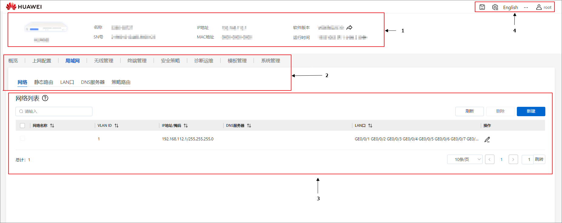Click IP cell 192.168.112.1/255.255.255.0
The image size is (562, 223).
188,139
